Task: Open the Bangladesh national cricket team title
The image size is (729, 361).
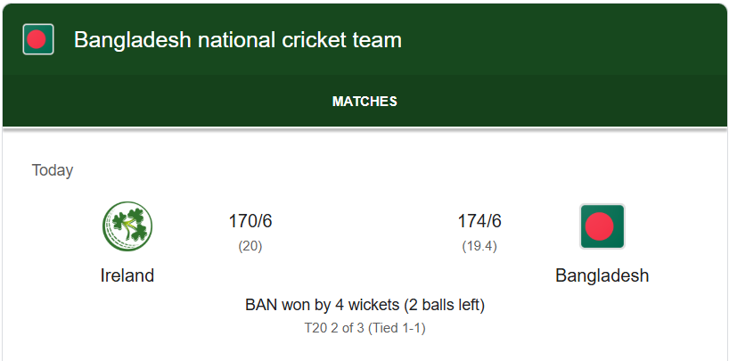Action: click(x=237, y=40)
